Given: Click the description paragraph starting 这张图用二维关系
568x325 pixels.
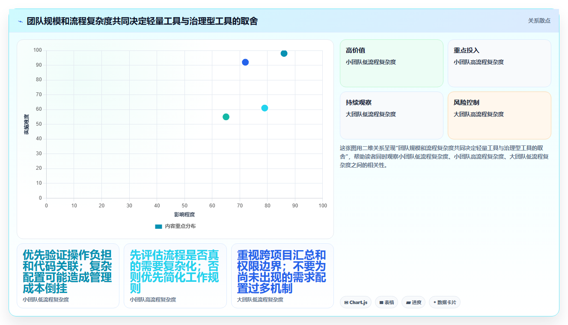Looking at the screenshot, I should click(x=444, y=157).
